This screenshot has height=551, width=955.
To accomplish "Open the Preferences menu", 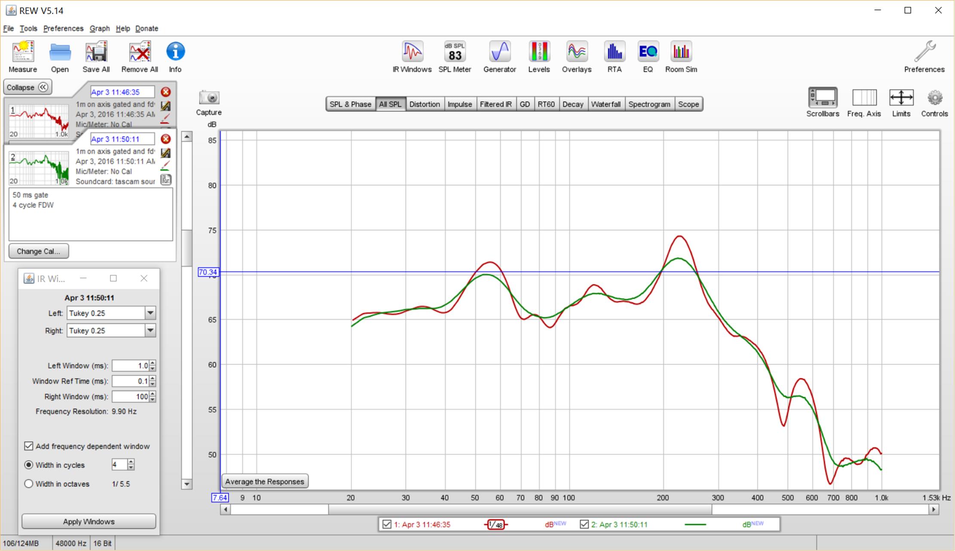I will [x=63, y=28].
